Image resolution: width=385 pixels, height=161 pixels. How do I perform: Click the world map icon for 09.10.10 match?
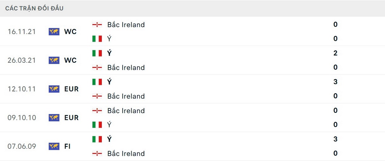click(54, 118)
